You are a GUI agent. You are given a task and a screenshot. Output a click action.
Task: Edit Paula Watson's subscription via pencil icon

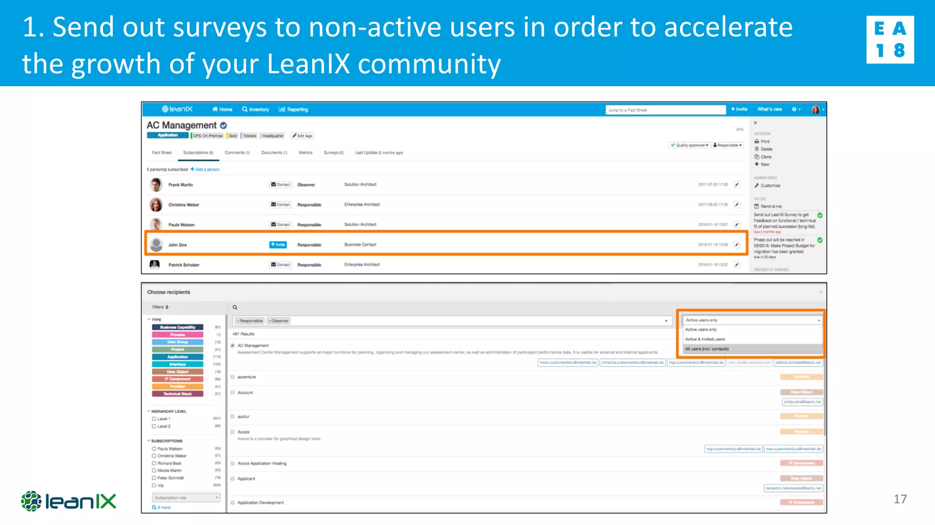[737, 225]
